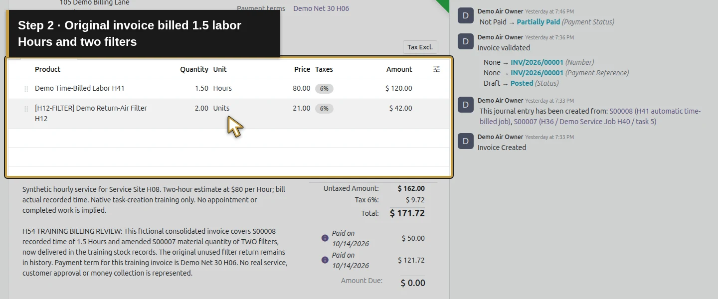Open S00008 (H41 automatic time-billed job) link
The image size is (718, 299).
[x=590, y=116]
